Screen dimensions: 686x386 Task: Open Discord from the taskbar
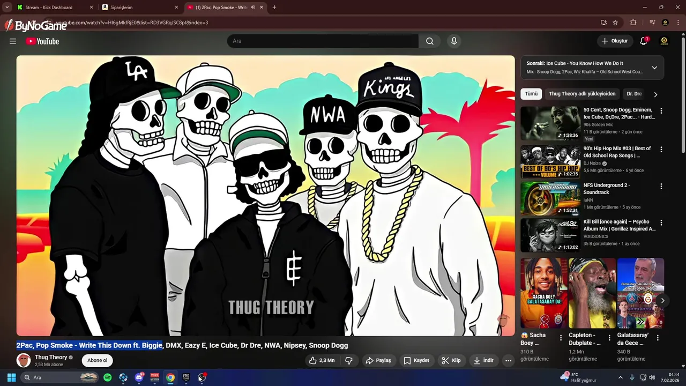139,377
